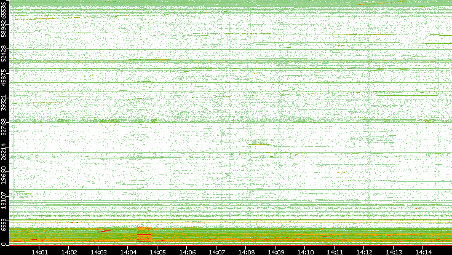Click the 14:07 time label

pos(216,252)
